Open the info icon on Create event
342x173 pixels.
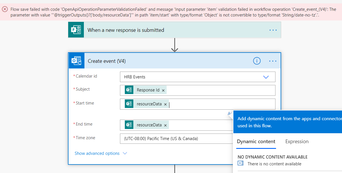[x=257, y=61]
